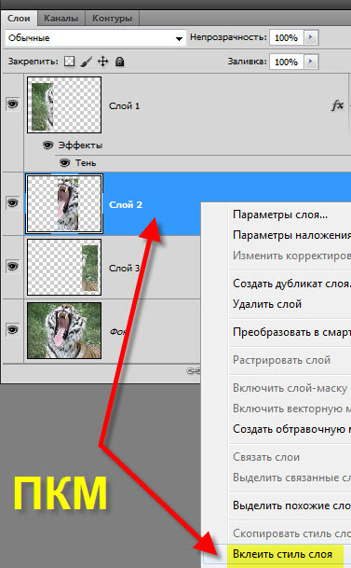Viewport: 351px width, 568px height.
Task: Click Слой 1 layer name
Action: coord(124,106)
